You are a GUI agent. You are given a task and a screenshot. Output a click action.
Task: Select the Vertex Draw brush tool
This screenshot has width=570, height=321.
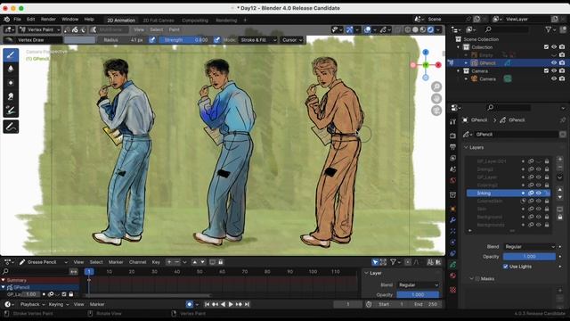(11, 55)
